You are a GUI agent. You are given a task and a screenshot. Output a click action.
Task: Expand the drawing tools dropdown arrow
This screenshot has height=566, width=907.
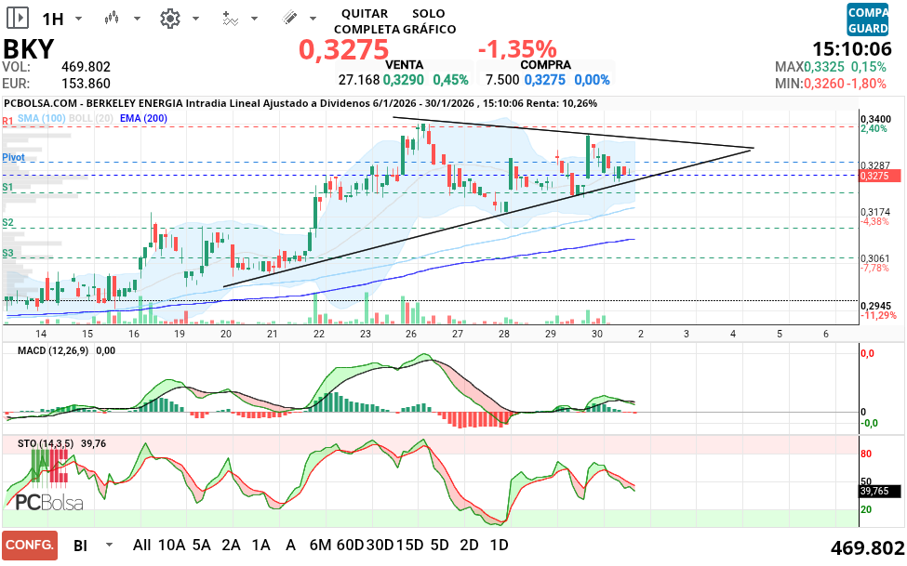coord(314,19)
